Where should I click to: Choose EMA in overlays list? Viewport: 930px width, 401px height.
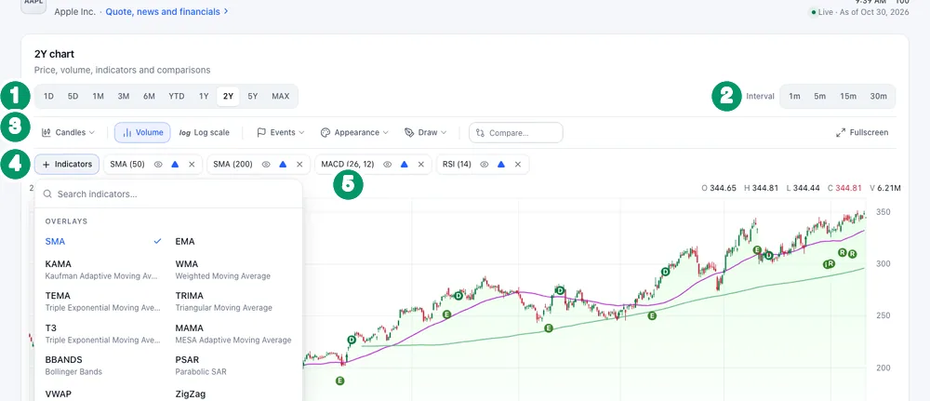tap(234, 241)
